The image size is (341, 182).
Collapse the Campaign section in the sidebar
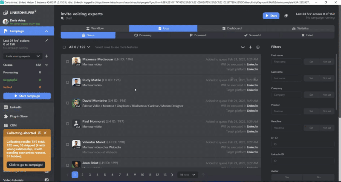pyautogui.click(x=46, y=31)
